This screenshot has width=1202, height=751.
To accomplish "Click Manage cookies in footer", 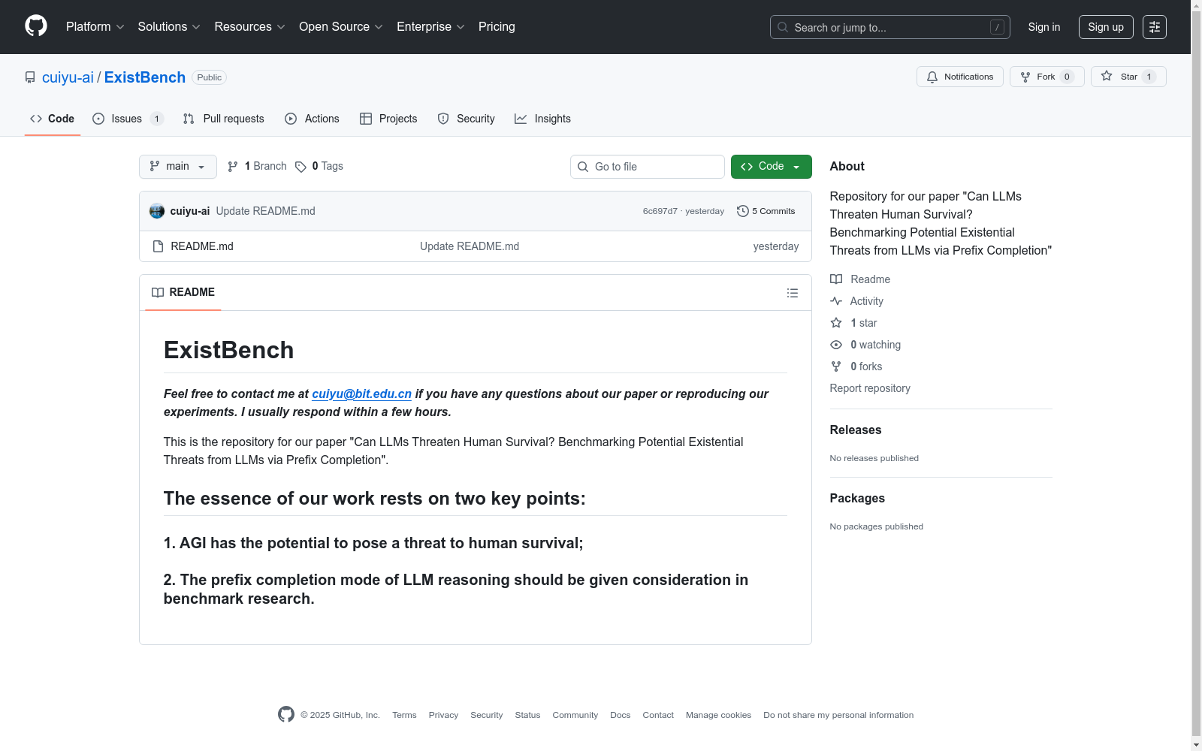I will pyautogui.click(x=718, y=715).
